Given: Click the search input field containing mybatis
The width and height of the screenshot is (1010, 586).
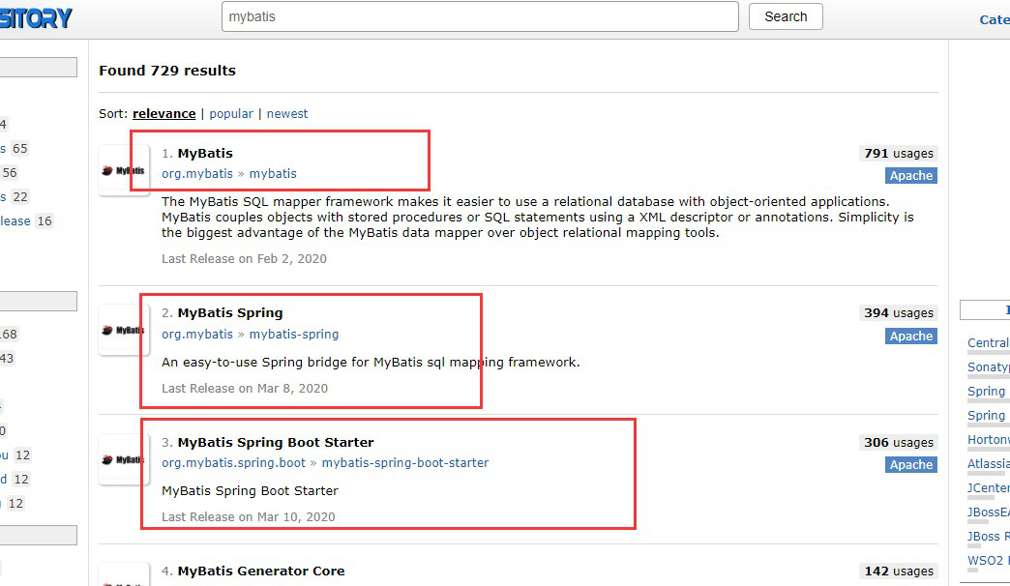Looking at the screenshot, I should [x=480, y=16].
